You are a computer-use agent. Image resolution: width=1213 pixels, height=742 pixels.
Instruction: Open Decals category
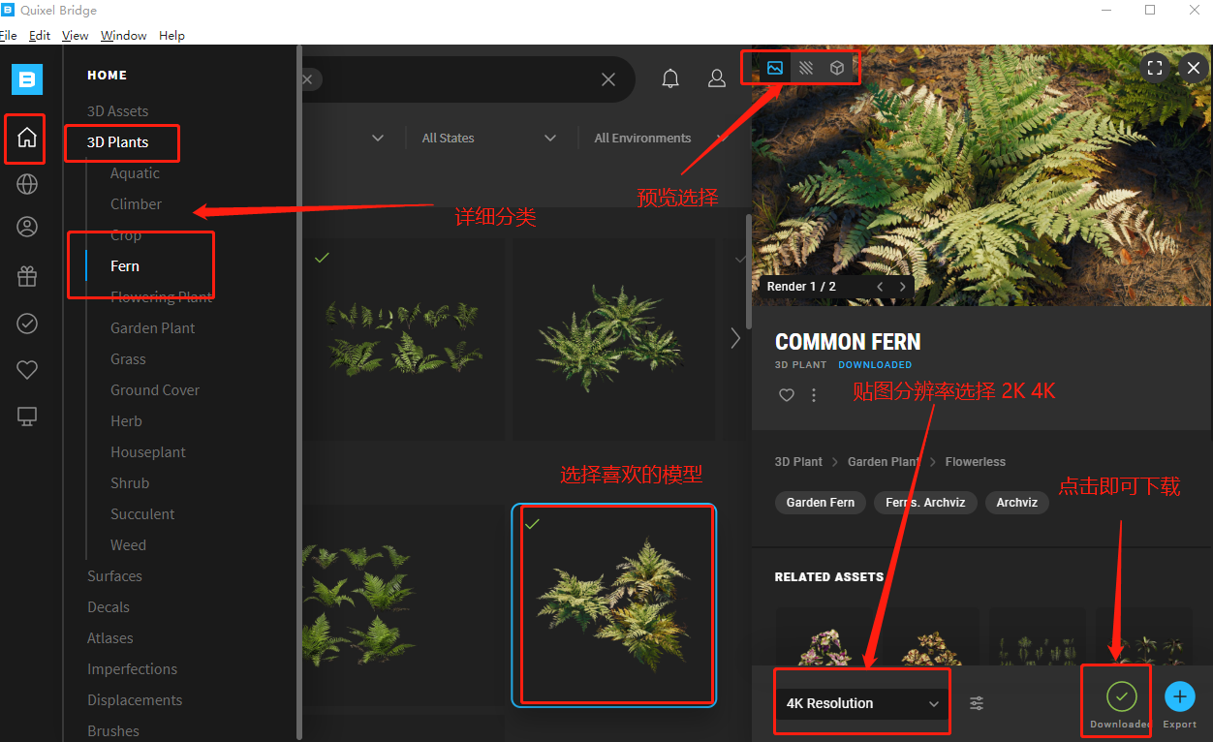109,607
